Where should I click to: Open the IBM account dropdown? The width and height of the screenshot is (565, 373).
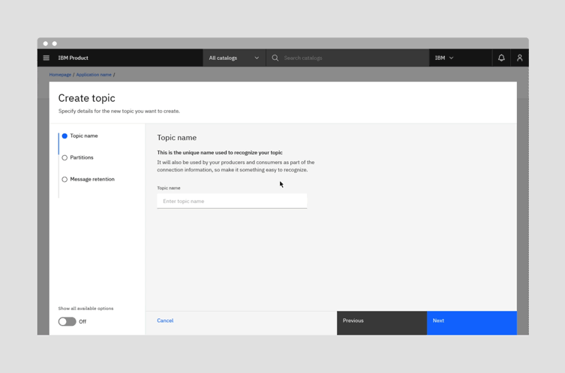point(444,58)
